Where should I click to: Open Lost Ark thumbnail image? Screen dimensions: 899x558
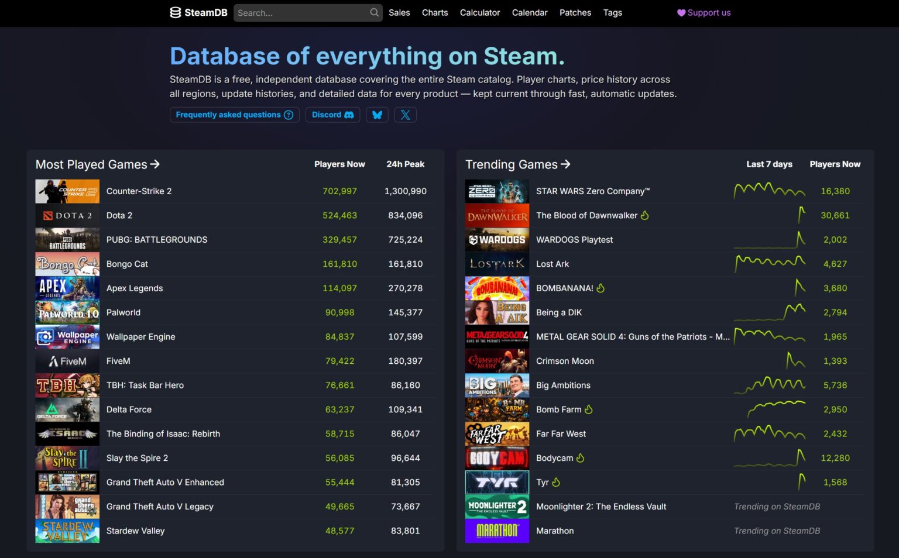497,264
